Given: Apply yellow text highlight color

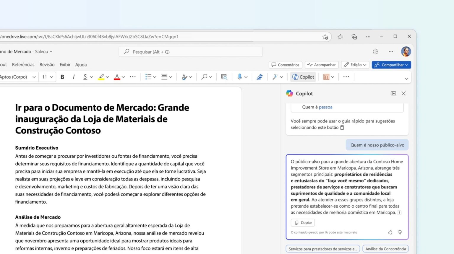Looking at the screenshot, I should [101, 77].
